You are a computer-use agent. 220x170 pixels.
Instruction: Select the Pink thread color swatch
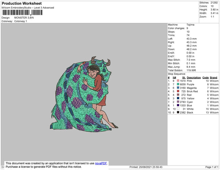pos(178,81)
